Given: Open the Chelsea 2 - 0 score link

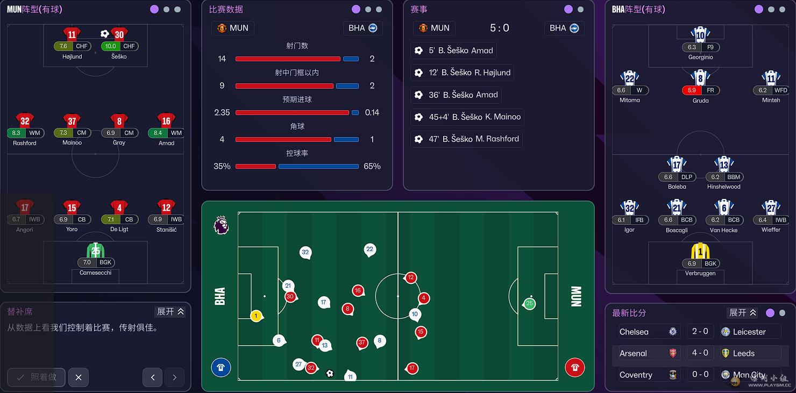Looking at the screenshot, I should coord(700,332).
